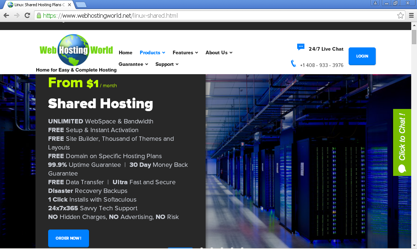The height and width of the screenshot is (249, 417).
Task: Expand the Guarantee dropdown chevron
Action: 147,64
